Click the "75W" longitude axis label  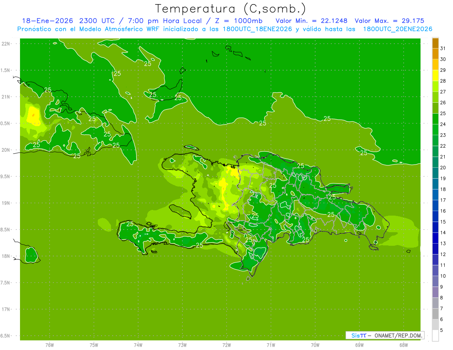(94, 345)
